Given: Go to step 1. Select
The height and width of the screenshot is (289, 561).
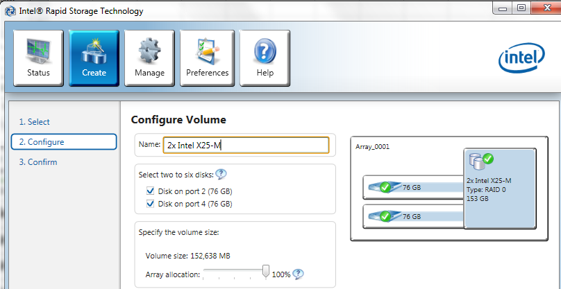Looking at the screenshot, I should click(34, 122).
